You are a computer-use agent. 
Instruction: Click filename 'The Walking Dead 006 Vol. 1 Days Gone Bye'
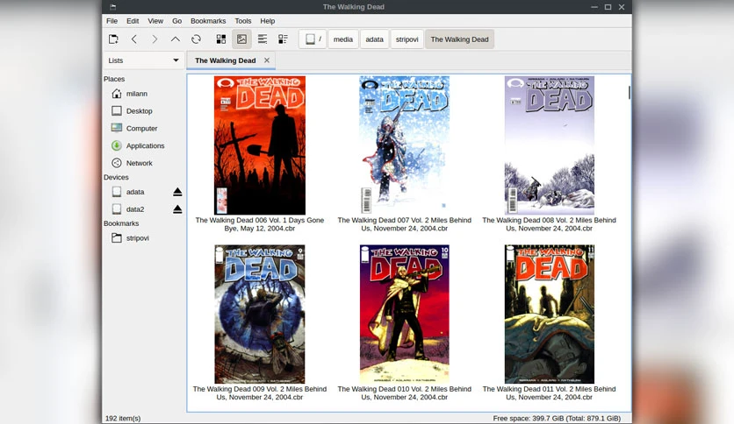coord(260,224)
